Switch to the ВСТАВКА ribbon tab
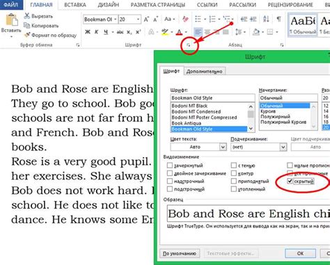 (x=75, y=5)
